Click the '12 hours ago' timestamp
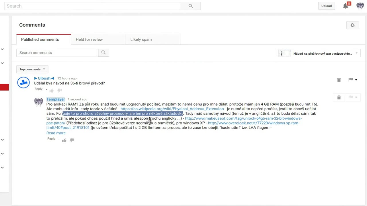367x206 pixels. [67, 78]
